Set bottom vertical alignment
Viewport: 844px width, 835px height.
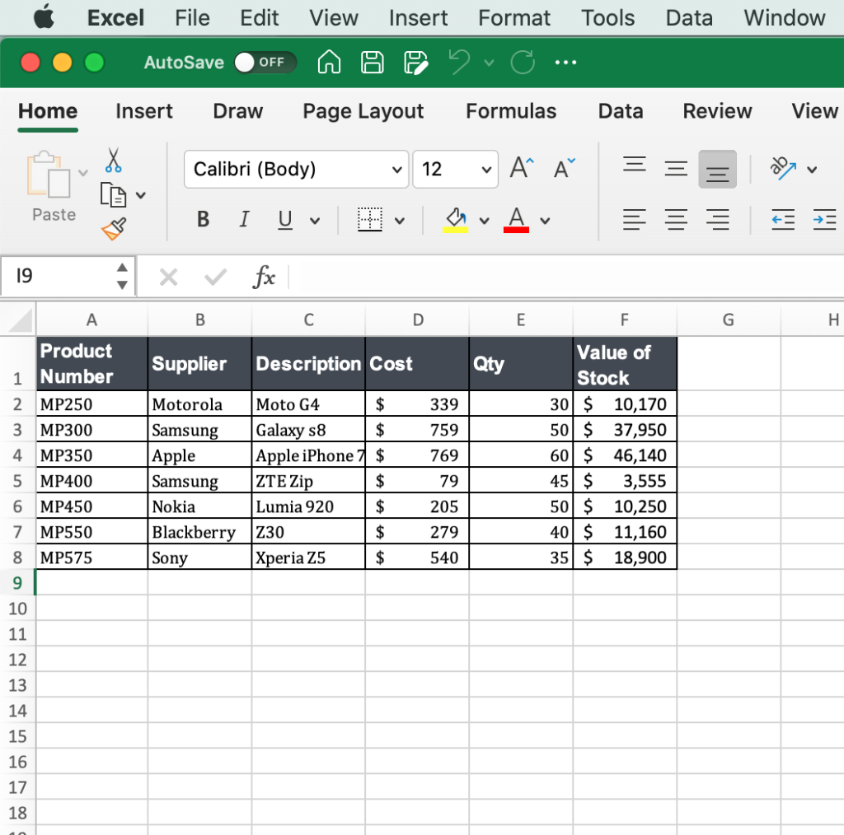(x=718, y=169)
